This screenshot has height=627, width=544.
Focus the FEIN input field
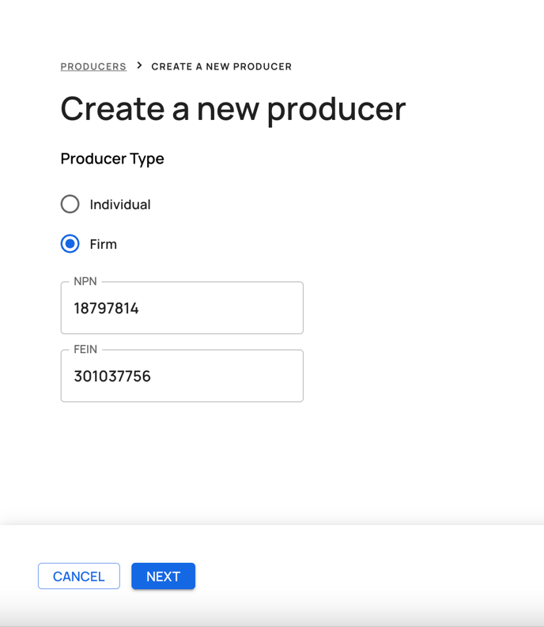182,375
